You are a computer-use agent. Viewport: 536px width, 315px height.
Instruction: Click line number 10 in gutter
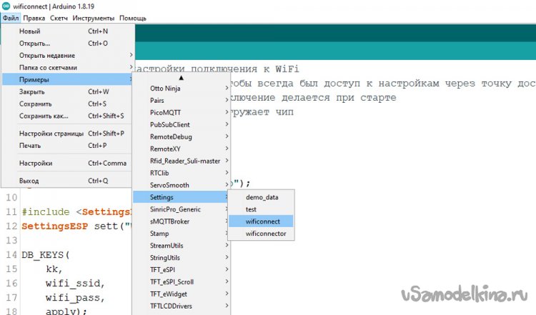click(x=11, y=197)
